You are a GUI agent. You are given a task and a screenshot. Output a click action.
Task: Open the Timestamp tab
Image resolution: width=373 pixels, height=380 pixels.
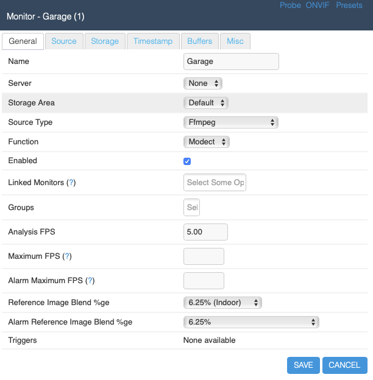[x=153, y=41]
